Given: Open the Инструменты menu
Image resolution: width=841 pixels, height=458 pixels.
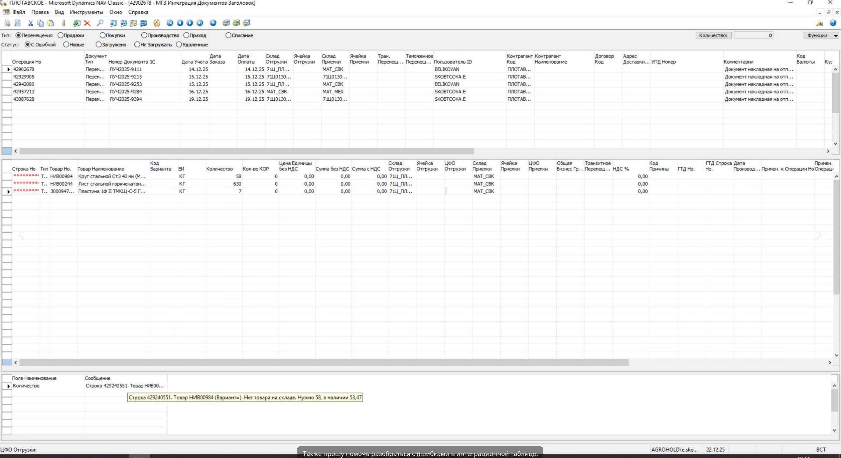Looking at the screenshot, I should 86,12.
